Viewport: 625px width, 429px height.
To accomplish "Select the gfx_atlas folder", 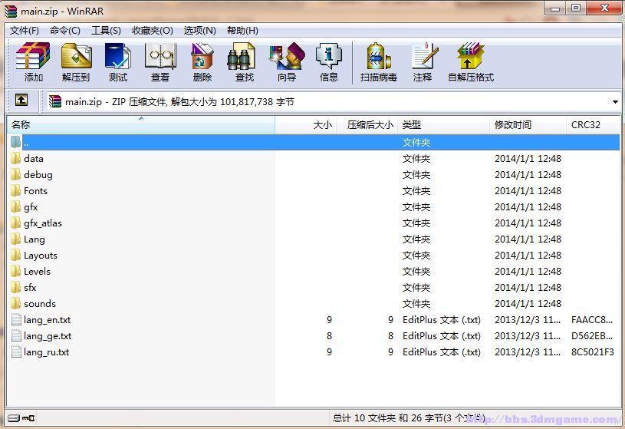I will (x=43, y=223).
